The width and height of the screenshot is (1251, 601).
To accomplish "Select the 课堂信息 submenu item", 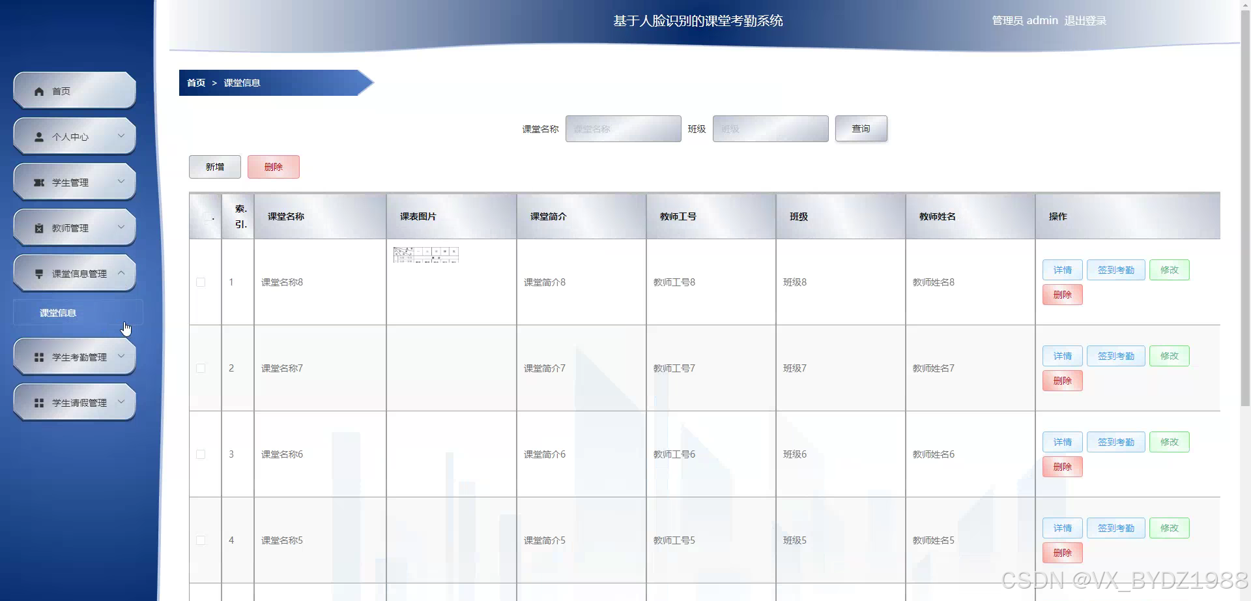I will tap(78, 313).
